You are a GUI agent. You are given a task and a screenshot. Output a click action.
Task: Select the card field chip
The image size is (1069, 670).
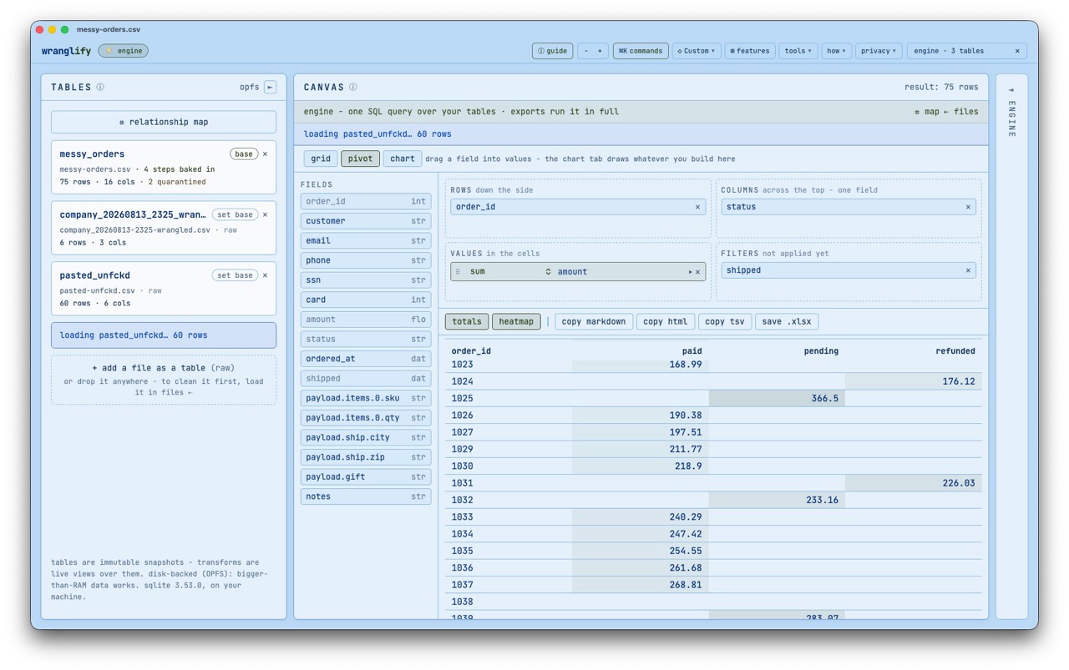point(366,300)
